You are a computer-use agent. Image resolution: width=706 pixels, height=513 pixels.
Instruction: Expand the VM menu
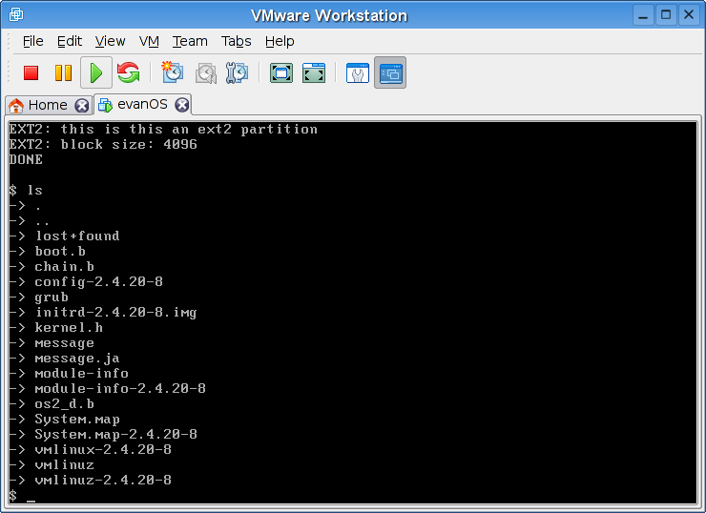[149, 41]
